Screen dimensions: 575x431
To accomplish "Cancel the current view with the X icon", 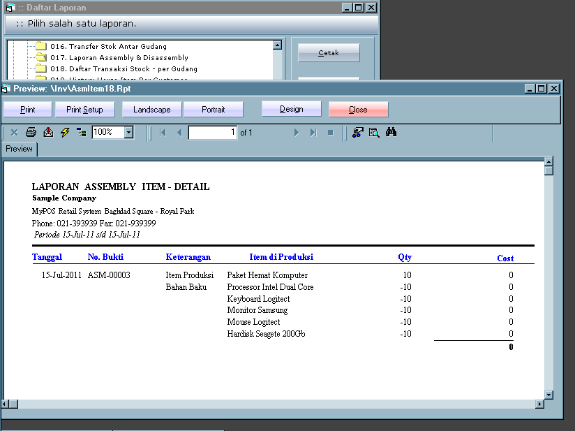I will 13,132.
